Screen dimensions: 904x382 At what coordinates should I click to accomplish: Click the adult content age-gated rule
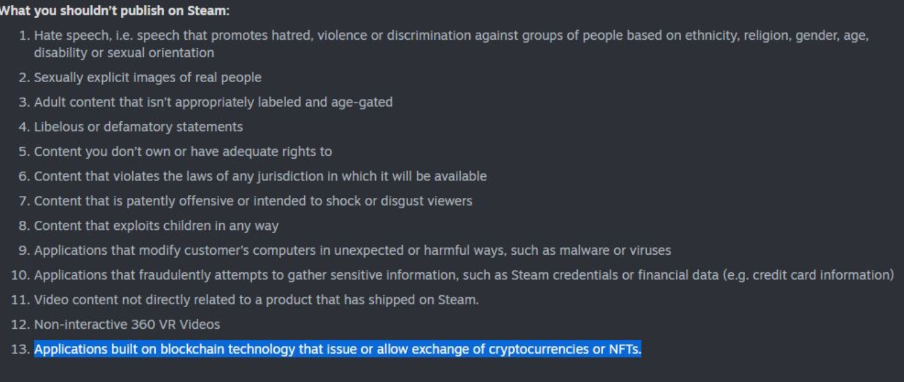[213, 102]
